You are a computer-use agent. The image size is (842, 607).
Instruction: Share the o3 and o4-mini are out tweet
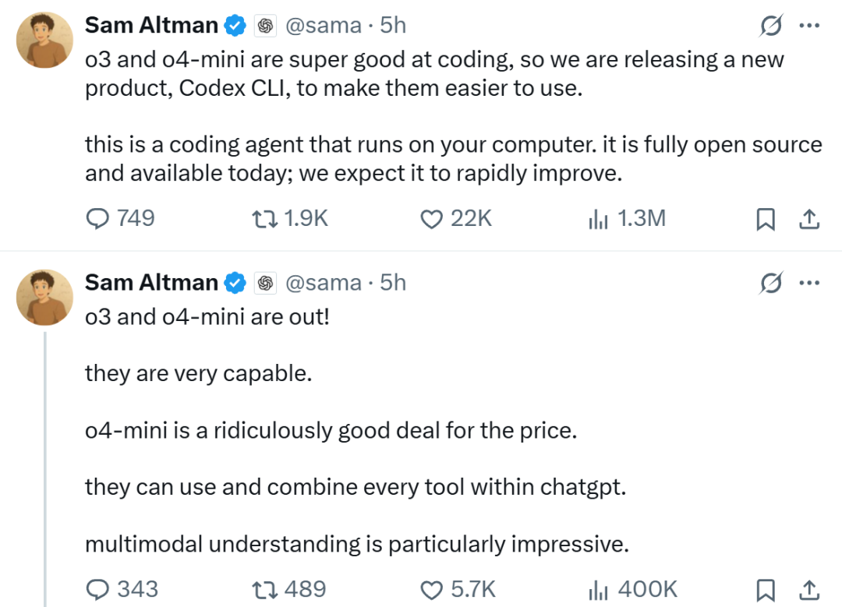(x=809, y=590)
